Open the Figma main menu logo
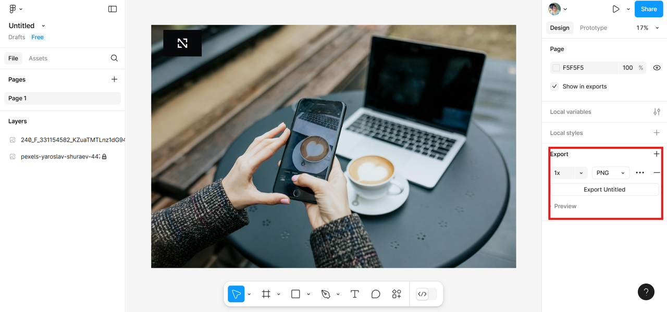The image size is (667, 312). pyautogui.click(x=13, y=9)
